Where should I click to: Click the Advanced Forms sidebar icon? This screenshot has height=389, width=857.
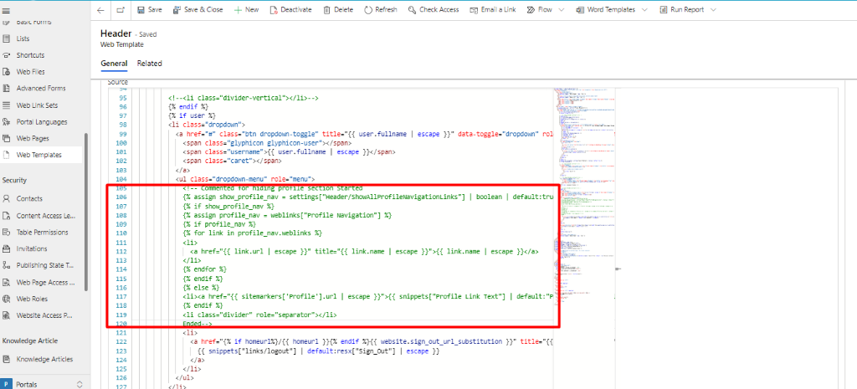click(7, 88)
